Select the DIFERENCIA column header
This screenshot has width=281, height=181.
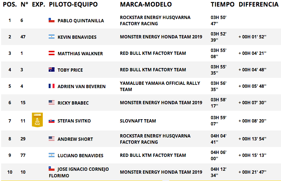(x=259, y=4)
